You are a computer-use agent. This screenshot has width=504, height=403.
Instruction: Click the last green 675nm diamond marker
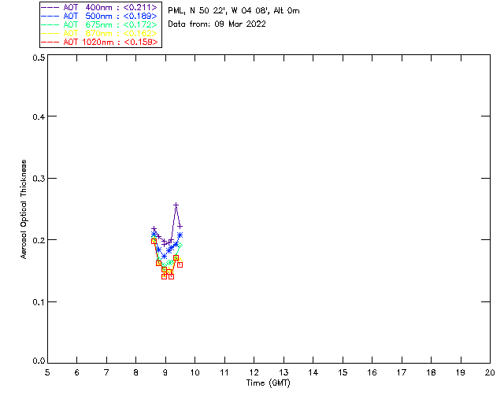180,246
